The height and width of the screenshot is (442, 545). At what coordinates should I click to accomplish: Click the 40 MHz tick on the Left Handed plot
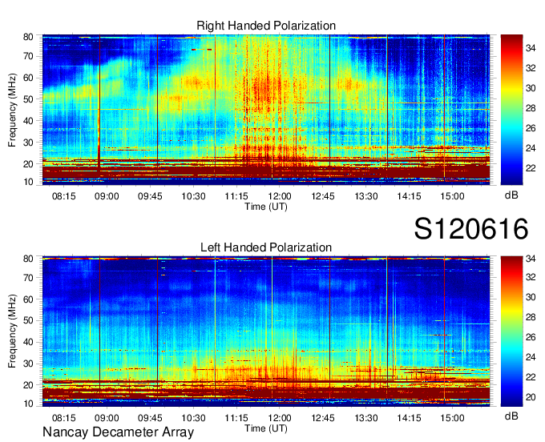(28, 343)
